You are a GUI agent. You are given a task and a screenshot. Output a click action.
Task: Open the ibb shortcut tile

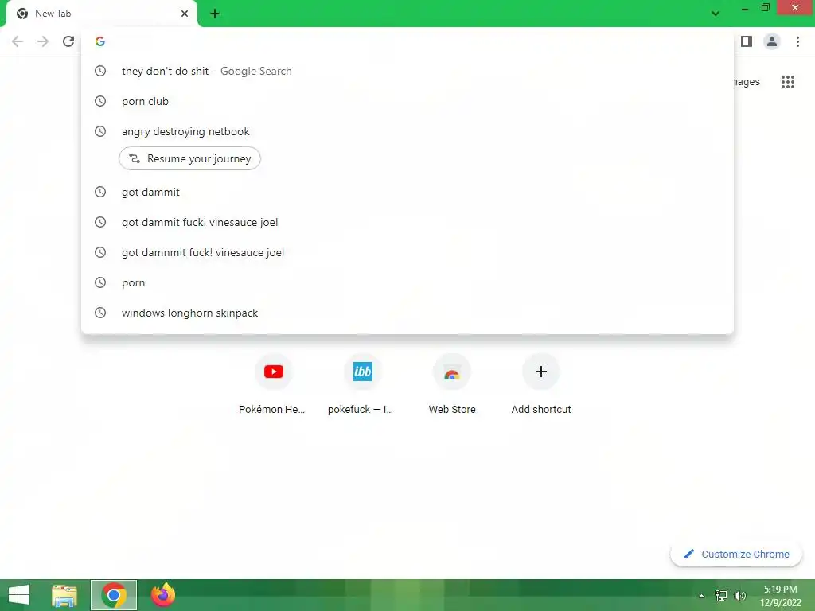click(362, 384)
